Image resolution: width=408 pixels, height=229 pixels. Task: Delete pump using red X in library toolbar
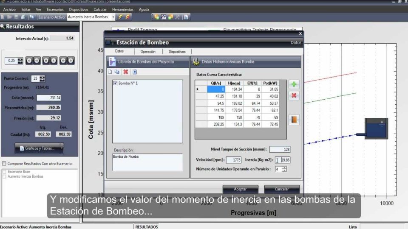pos(126,72)
